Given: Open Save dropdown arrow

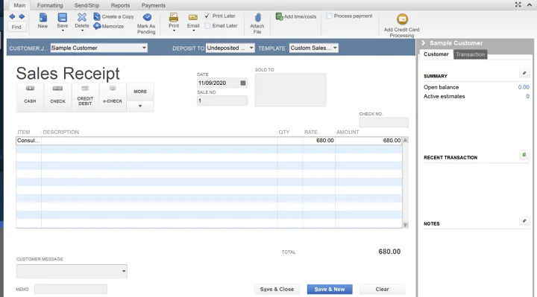Looking at the screenshot, I should (x=63, y=31).
